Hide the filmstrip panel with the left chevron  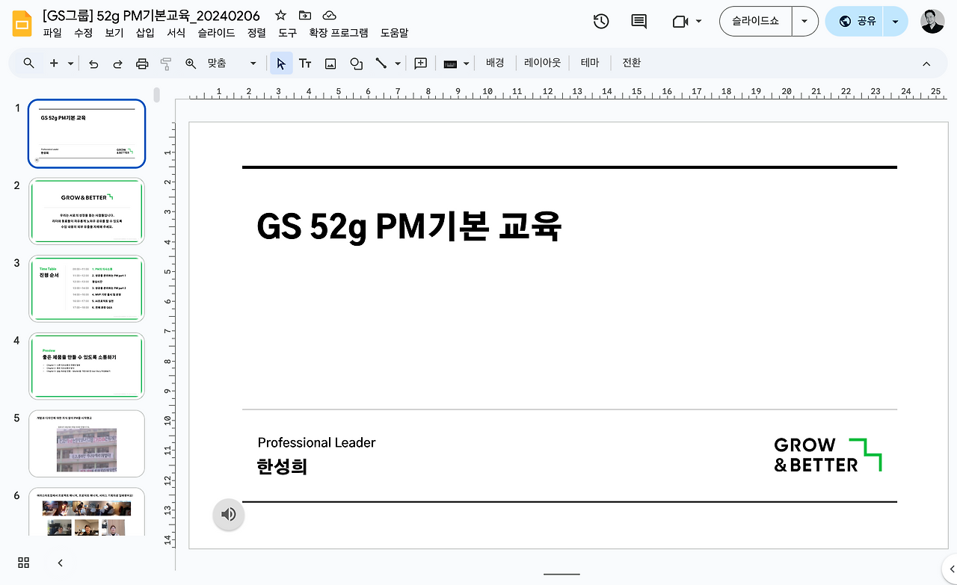coord(60,563)
